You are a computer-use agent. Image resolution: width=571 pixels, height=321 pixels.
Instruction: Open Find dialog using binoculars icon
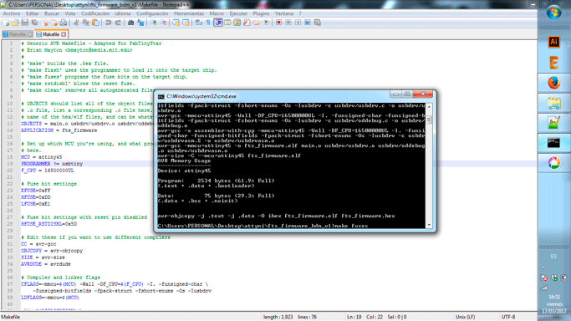pos(130,23)
